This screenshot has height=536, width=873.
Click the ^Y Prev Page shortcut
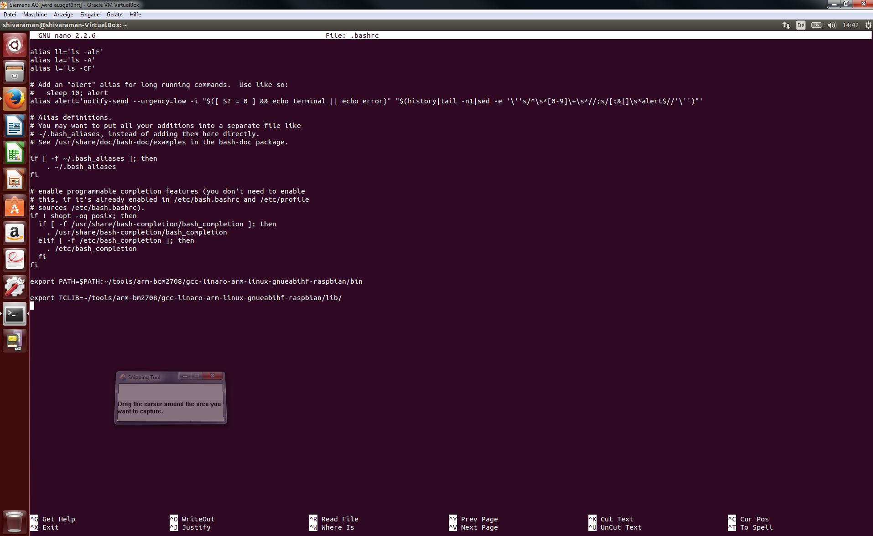473,519
